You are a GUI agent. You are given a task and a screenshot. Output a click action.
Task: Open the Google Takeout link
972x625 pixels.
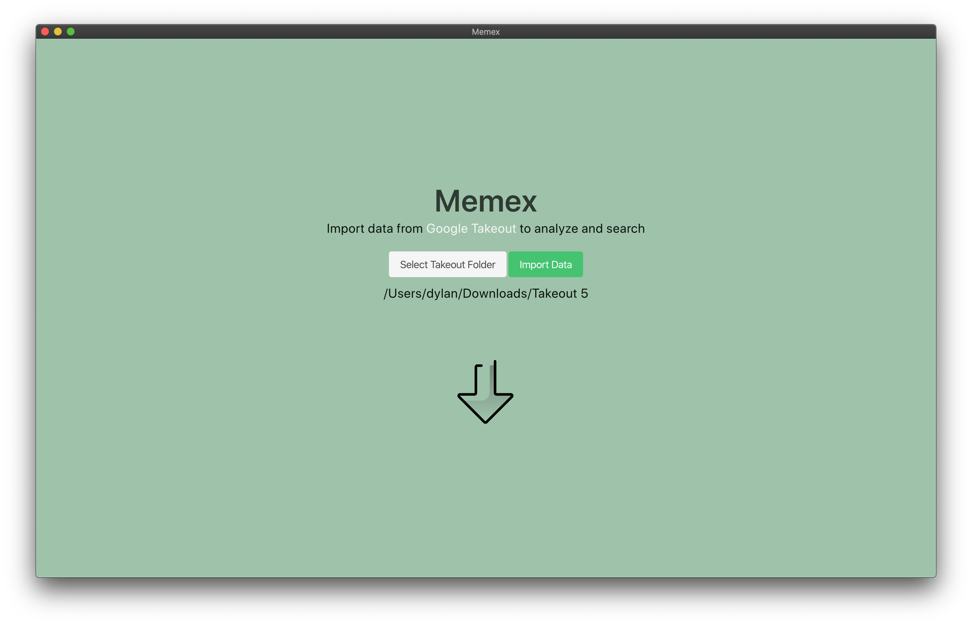pos(471,229)
